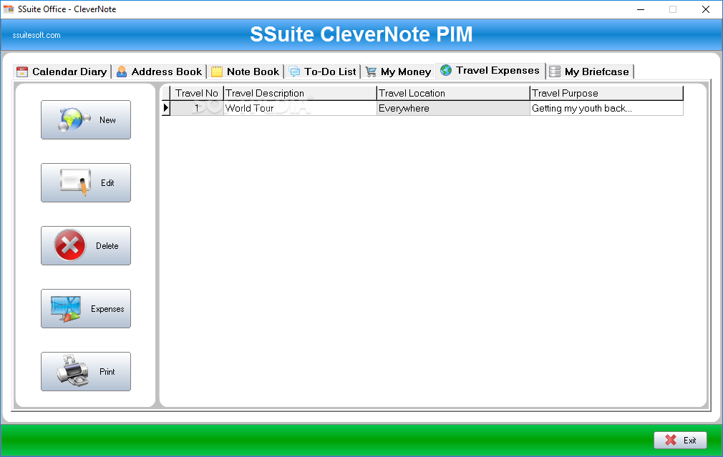Click the Travel No column header
The height and width of the screenshot is (457, 723).
coord(197,93)
